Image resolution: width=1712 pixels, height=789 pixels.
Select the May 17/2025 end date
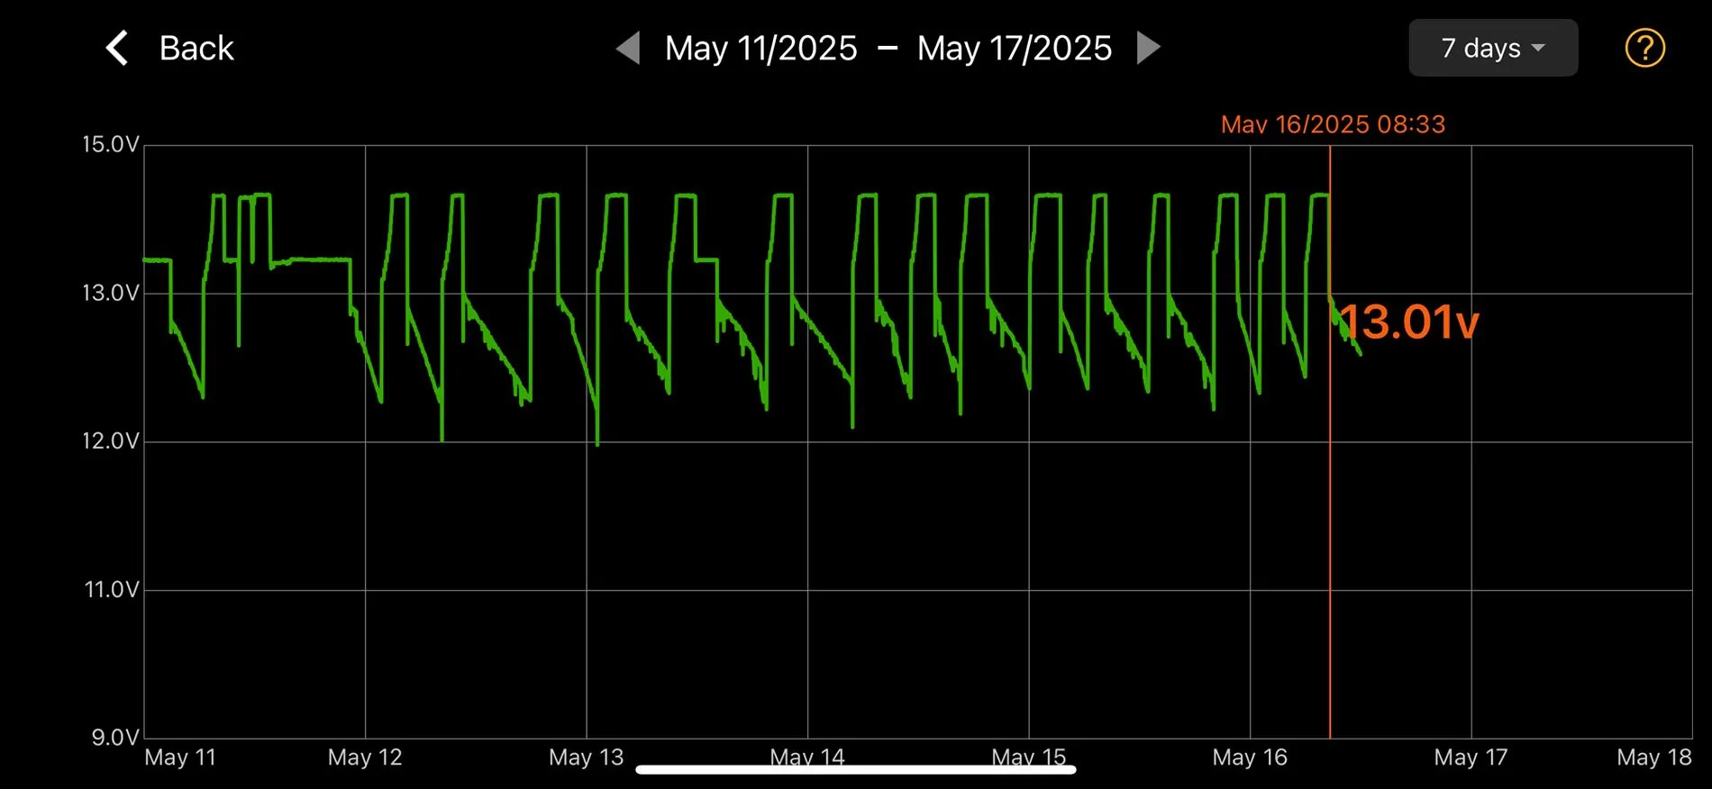click(1015, 48)
